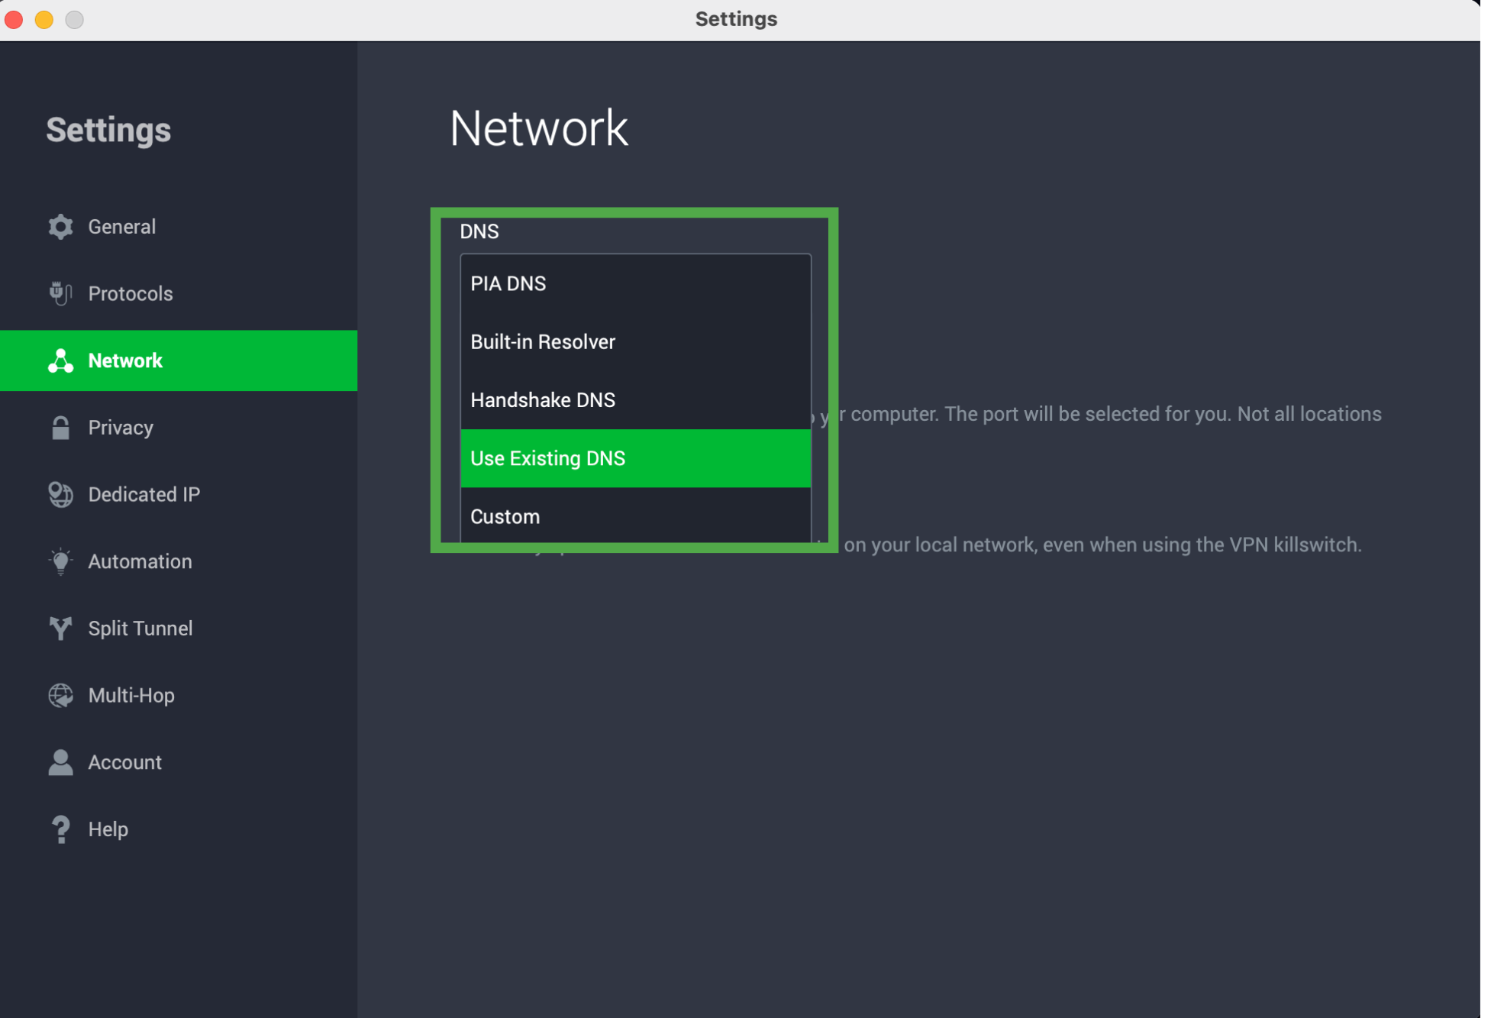Click the Account person icon
This screenshot has height=1018, width=1491.
click(x=60, y=762)
